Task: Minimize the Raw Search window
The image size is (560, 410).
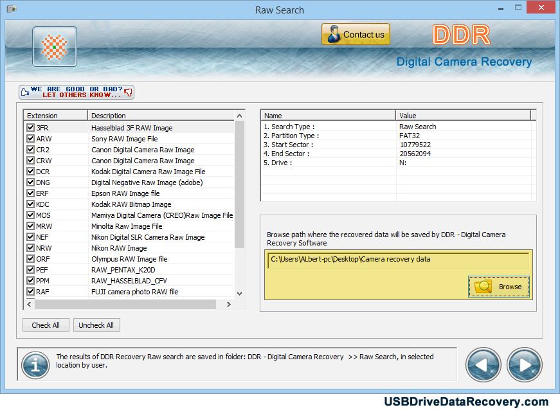Action: (x=501, y=8)
